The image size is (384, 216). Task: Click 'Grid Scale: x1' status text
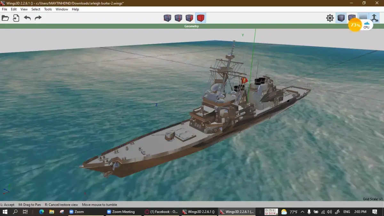373,199
